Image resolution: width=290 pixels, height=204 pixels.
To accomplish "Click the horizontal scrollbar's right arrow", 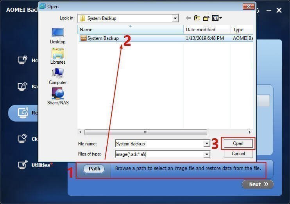I will (250, 132).
